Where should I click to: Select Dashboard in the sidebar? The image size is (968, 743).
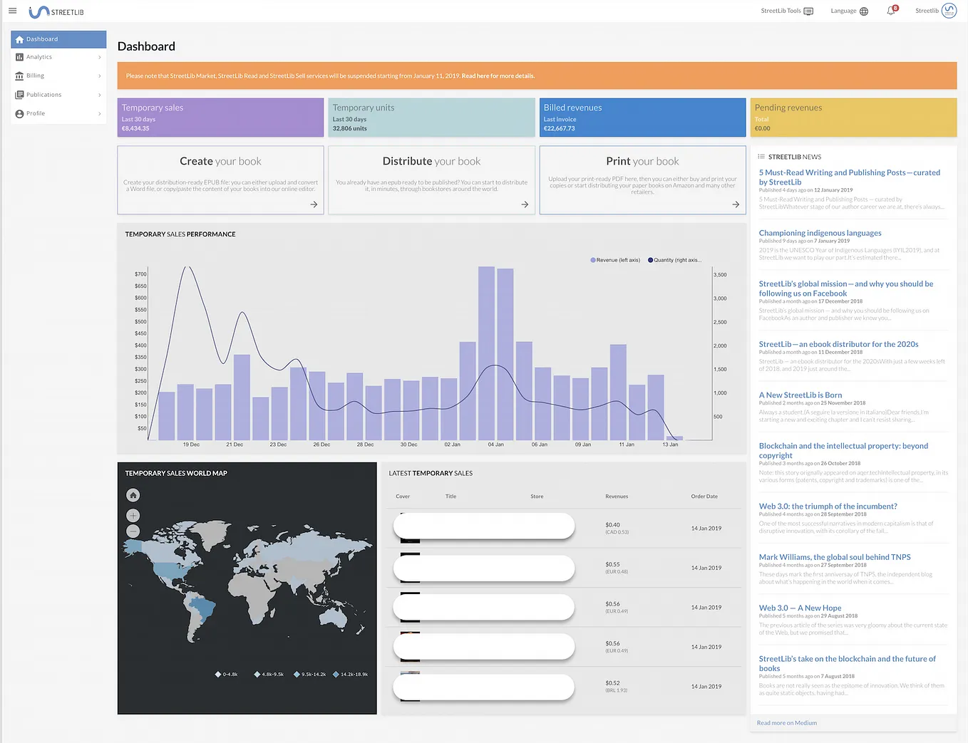(58, 39)
